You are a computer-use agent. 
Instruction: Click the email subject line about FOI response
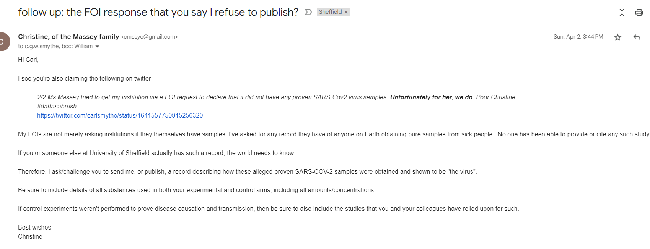[158, 12]
